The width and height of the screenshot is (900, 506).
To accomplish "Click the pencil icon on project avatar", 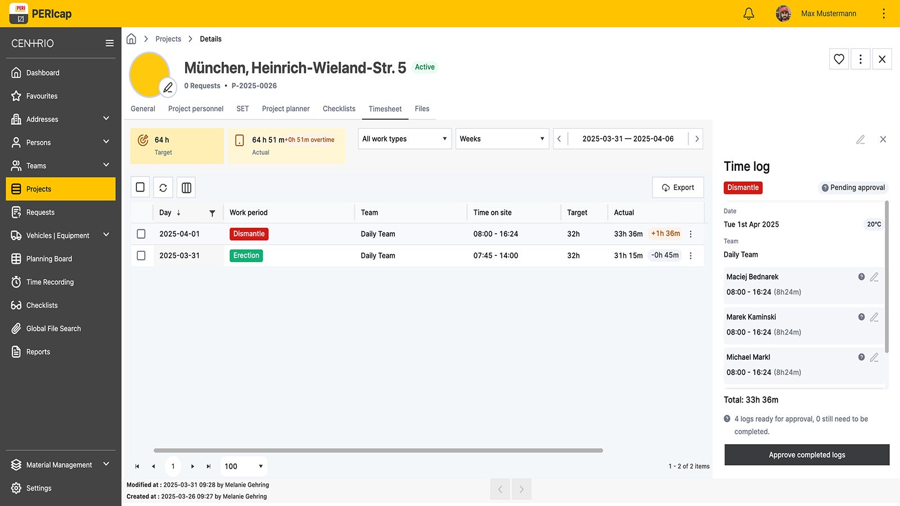I will coord(168,87).
